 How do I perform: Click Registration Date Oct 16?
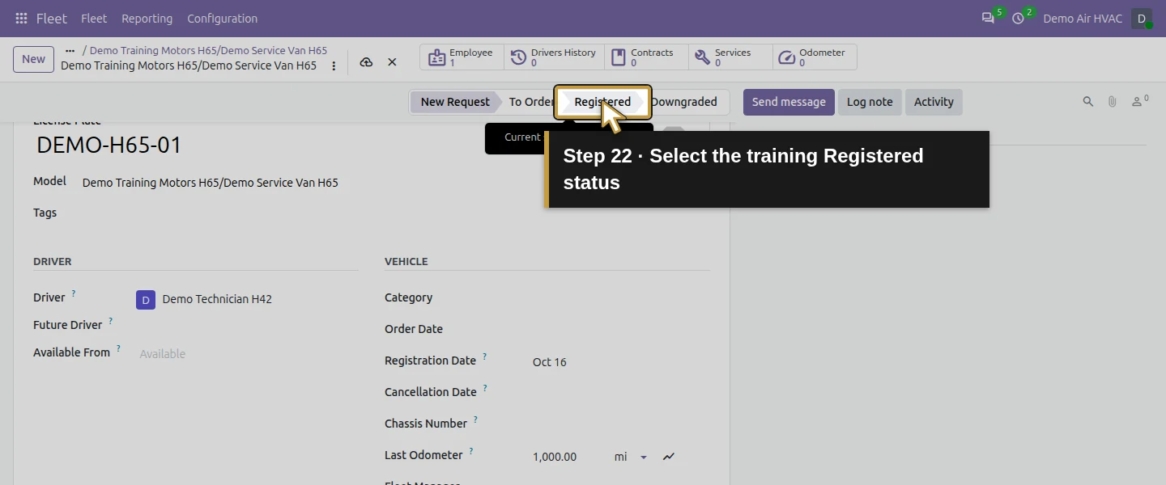tap(549, 362)
